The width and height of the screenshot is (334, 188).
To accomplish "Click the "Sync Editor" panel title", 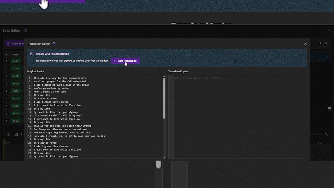I will pyautogui.click(x=11, y=31).
